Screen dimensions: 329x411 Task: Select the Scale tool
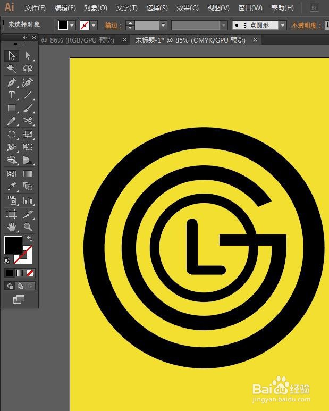point(28,135)
